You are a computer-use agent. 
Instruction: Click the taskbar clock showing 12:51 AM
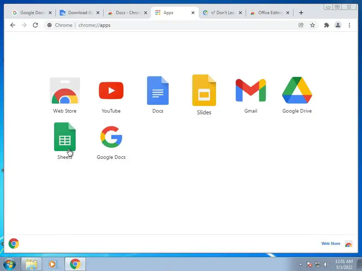click(344, 264)
